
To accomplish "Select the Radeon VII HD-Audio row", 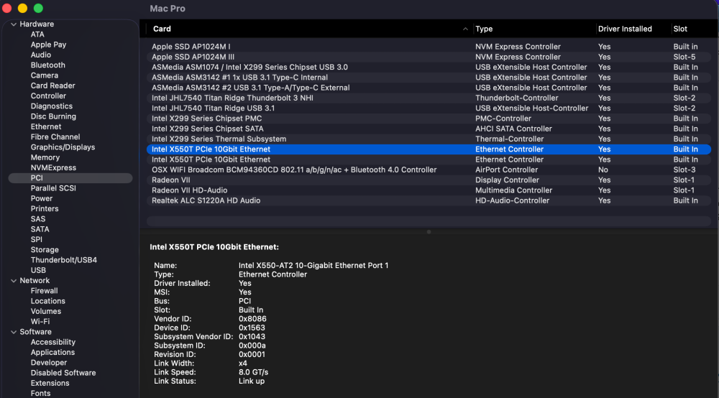I will [x=429, y=190].
